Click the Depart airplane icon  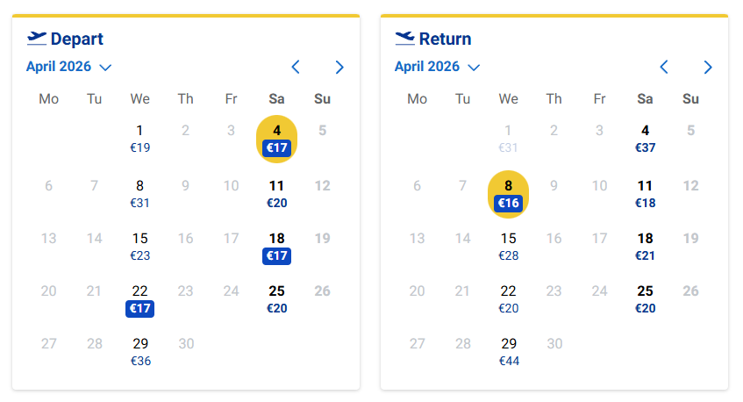coord(36,38)
